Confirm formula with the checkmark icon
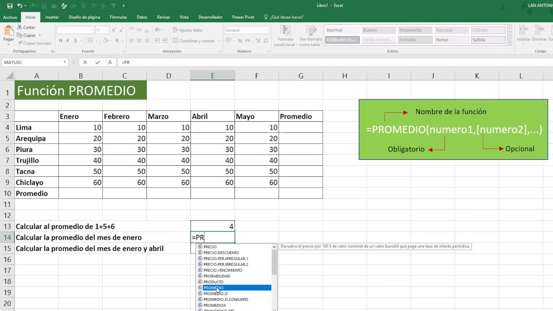Viewport: 553px width, 311px height. click(98, 62)
